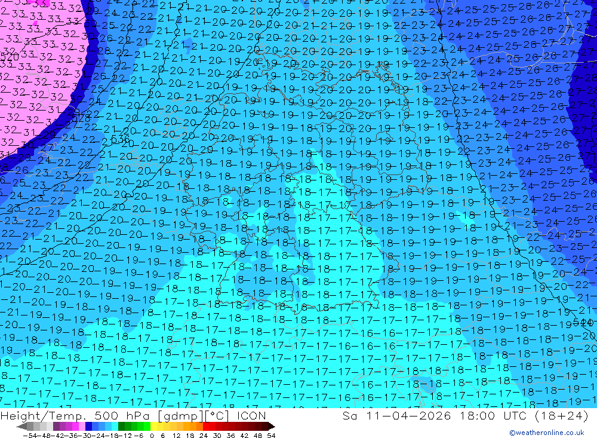Click the '-54' legend scale value

pyautogui.click(x=30, y=436)
